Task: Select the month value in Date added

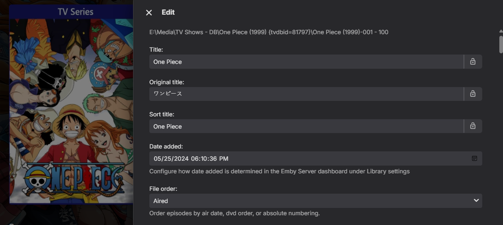Action: click(x=158, y=159)
